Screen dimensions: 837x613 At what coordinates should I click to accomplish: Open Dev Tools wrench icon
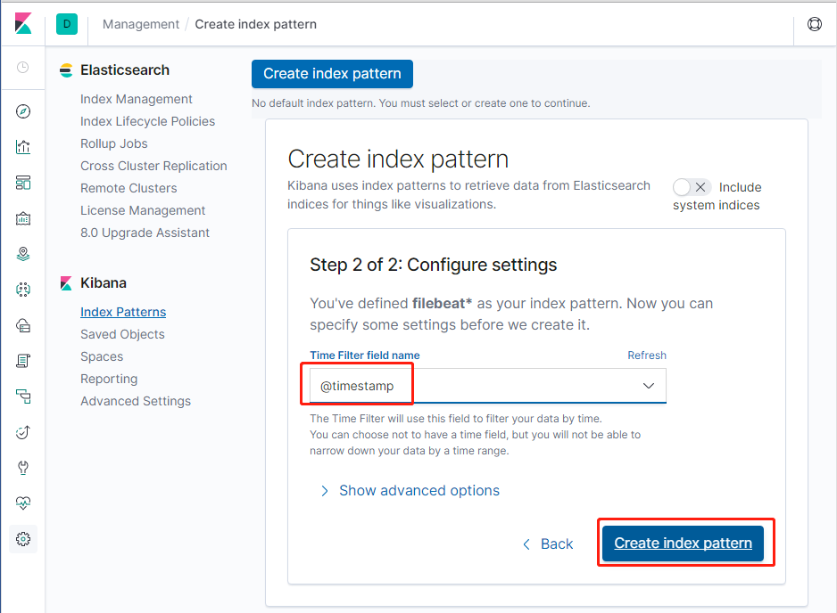(x=23, y=468)
